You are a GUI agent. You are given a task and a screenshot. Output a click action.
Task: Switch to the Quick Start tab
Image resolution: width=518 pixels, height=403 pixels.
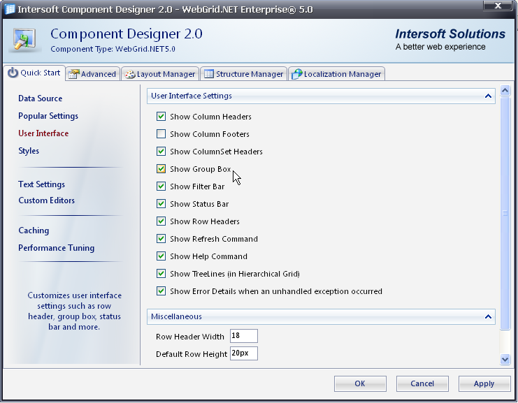coord(34,73)
